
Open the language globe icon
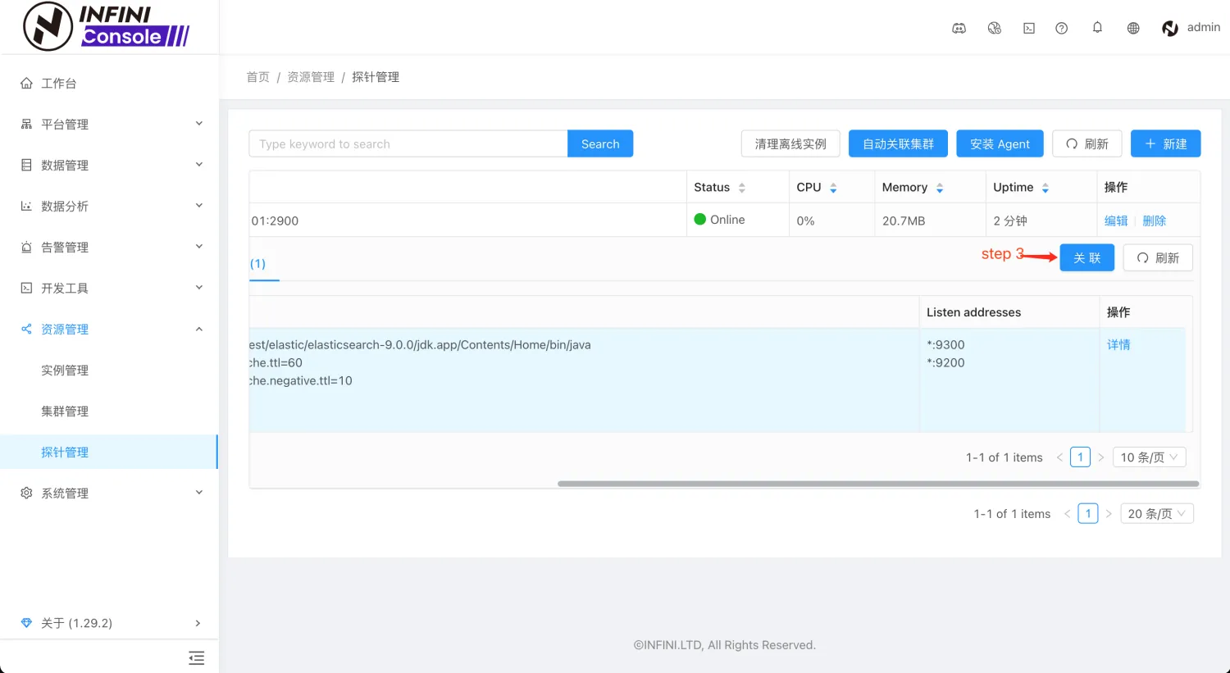[x=1133, y=28]
